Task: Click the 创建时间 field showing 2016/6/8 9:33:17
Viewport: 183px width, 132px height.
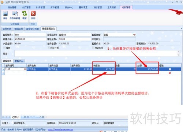Action: pos(74,123)
